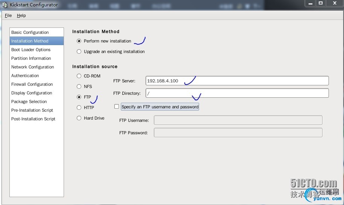Screen dimensions: 344x205
Task: Open Pre-Installation Script section
Action: click(x=37, y=110)
